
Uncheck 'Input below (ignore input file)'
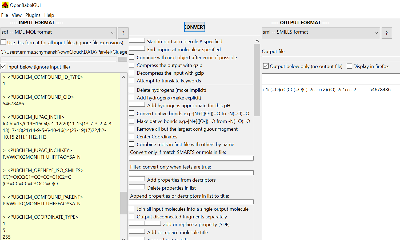pos(3,67)
